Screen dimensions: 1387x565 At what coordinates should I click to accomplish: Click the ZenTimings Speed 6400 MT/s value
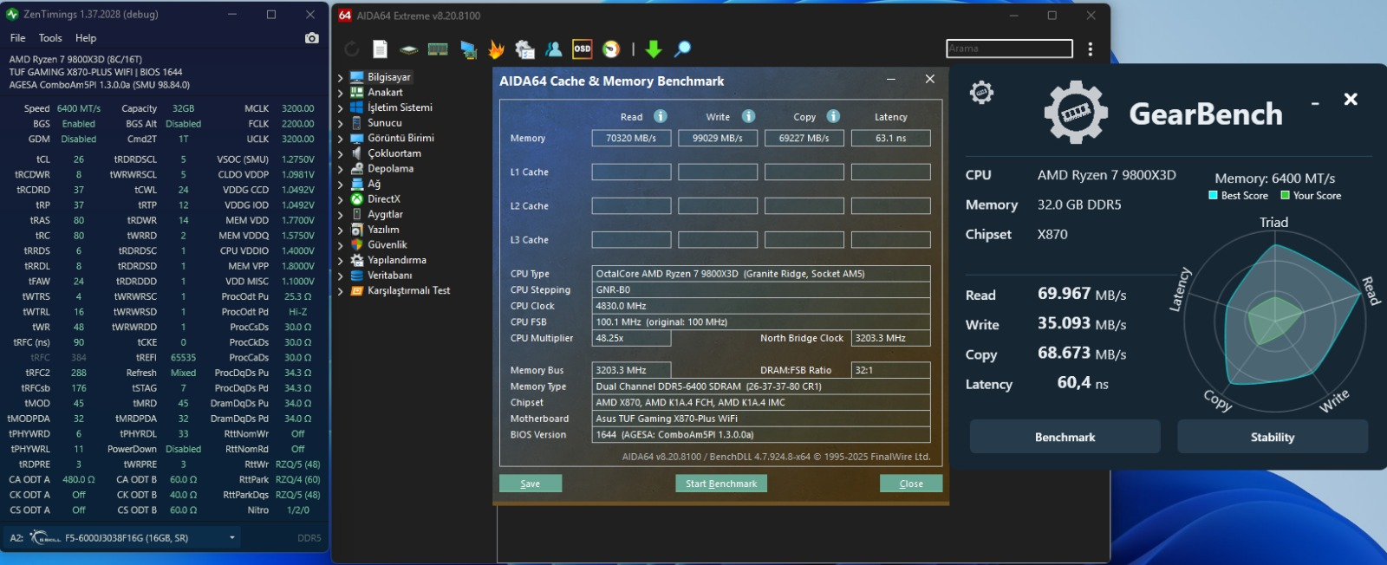click(x=79, y=108)
